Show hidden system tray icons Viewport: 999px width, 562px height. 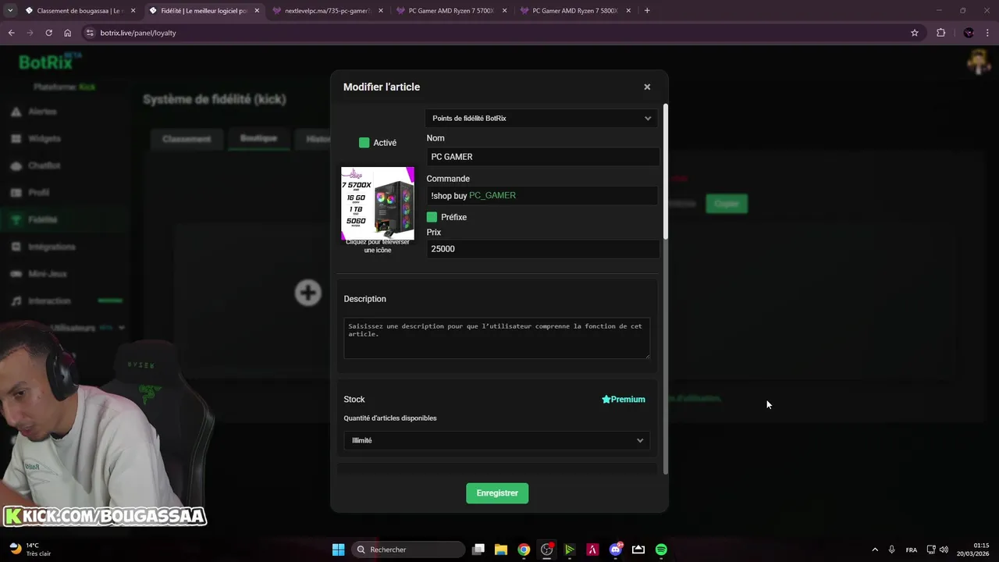pyautogui.click(x=875, y=550)
